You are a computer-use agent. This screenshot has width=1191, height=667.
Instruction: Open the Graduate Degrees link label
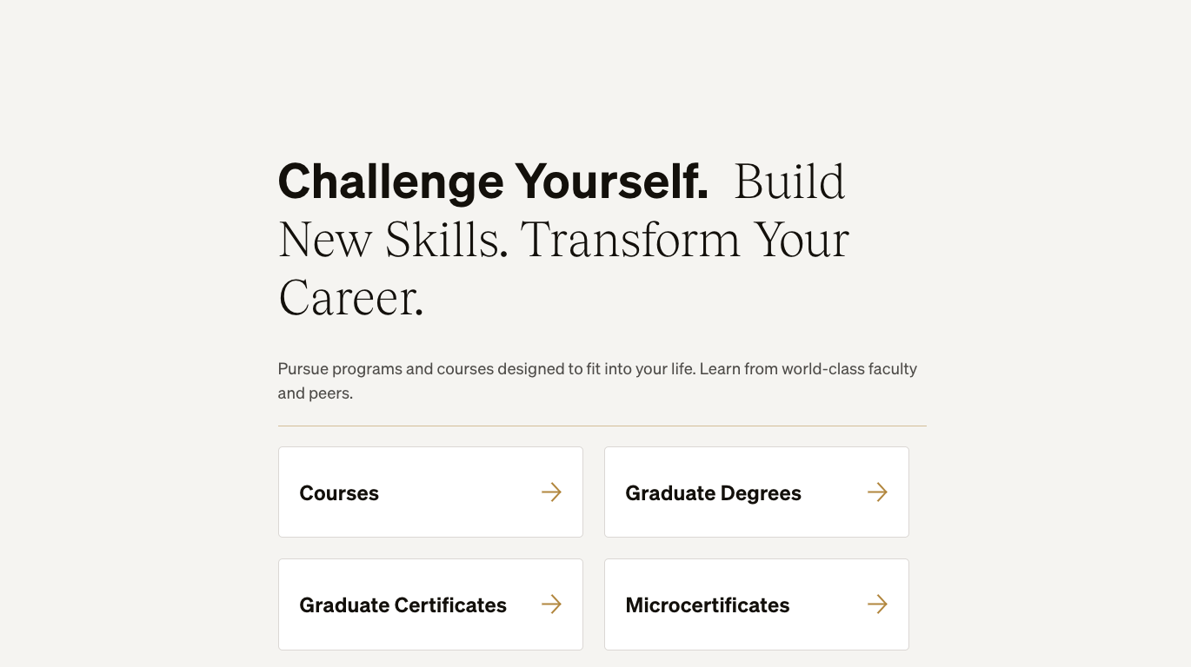[x=713, y=493]
